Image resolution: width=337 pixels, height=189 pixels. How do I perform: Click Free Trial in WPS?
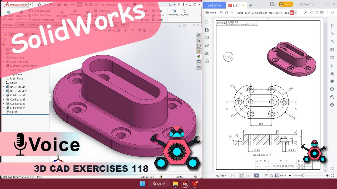307,4
